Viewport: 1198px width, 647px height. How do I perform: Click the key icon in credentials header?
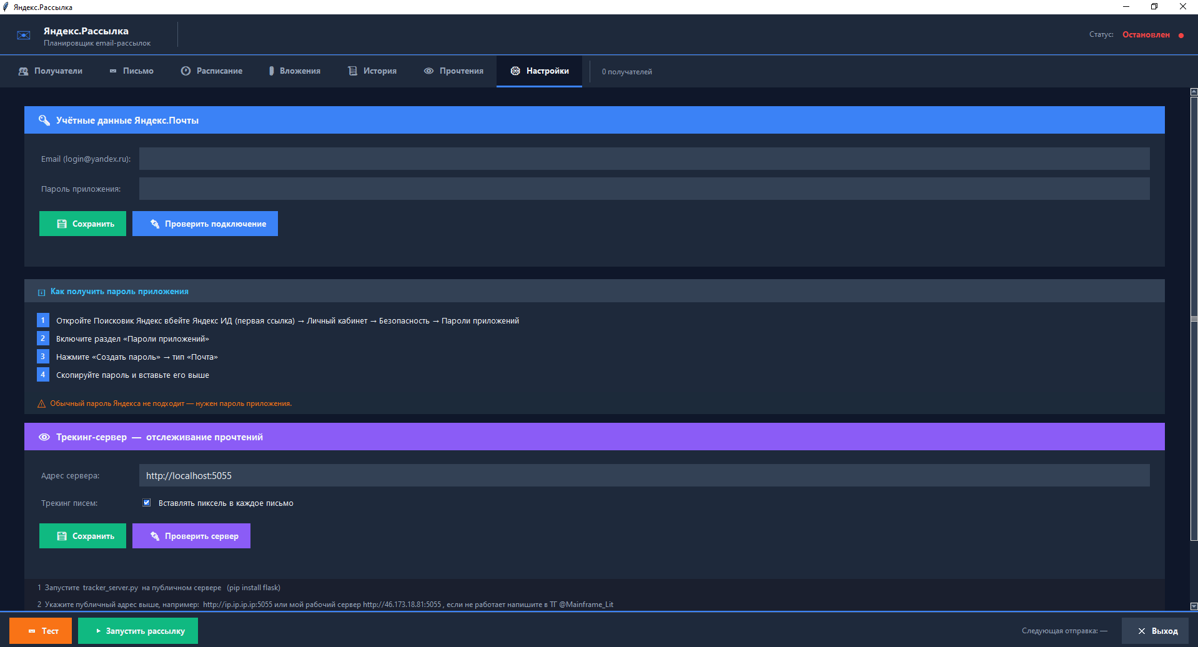(44, 121)
